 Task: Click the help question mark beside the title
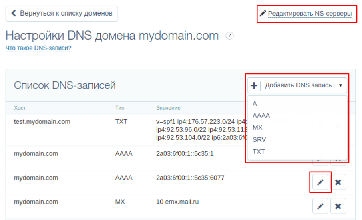click(x=229, y=36)
